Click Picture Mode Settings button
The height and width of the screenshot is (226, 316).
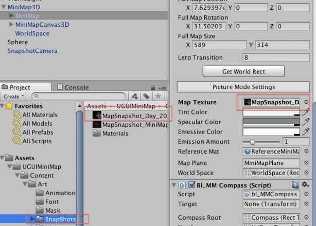(x=243, y=87)
